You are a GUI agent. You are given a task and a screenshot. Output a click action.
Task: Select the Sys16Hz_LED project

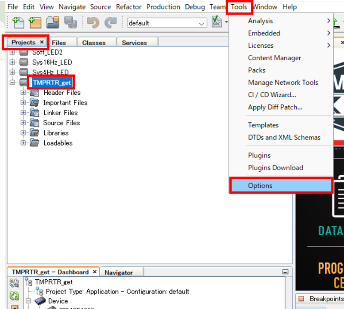[x=52, y=62]
